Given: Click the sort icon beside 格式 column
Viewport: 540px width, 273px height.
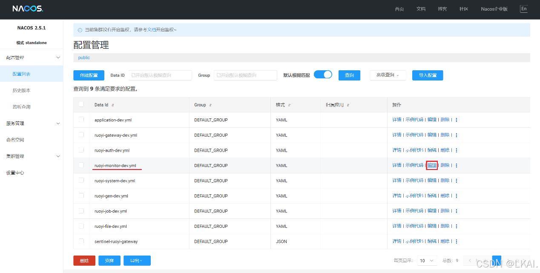Looking at the screenshot, I should [290, 105].
